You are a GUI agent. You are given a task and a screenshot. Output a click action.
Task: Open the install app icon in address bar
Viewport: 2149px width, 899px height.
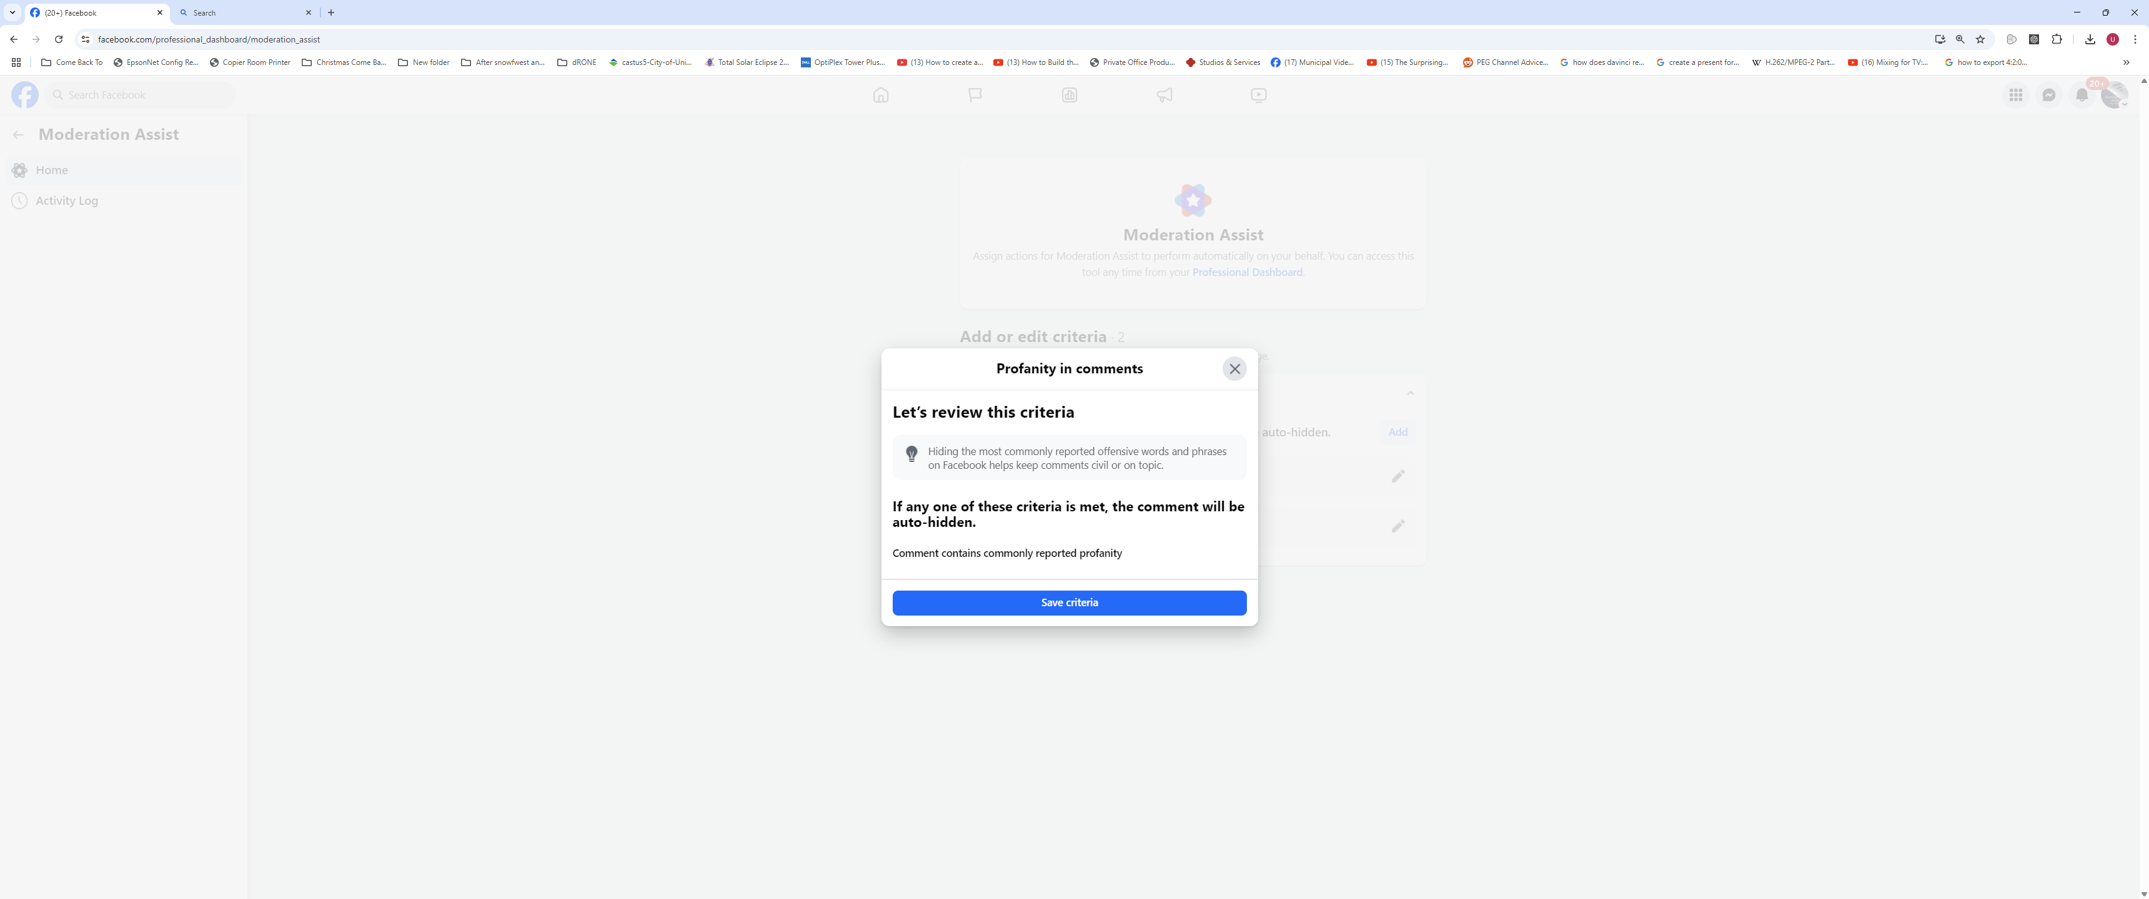(1940, 39)
